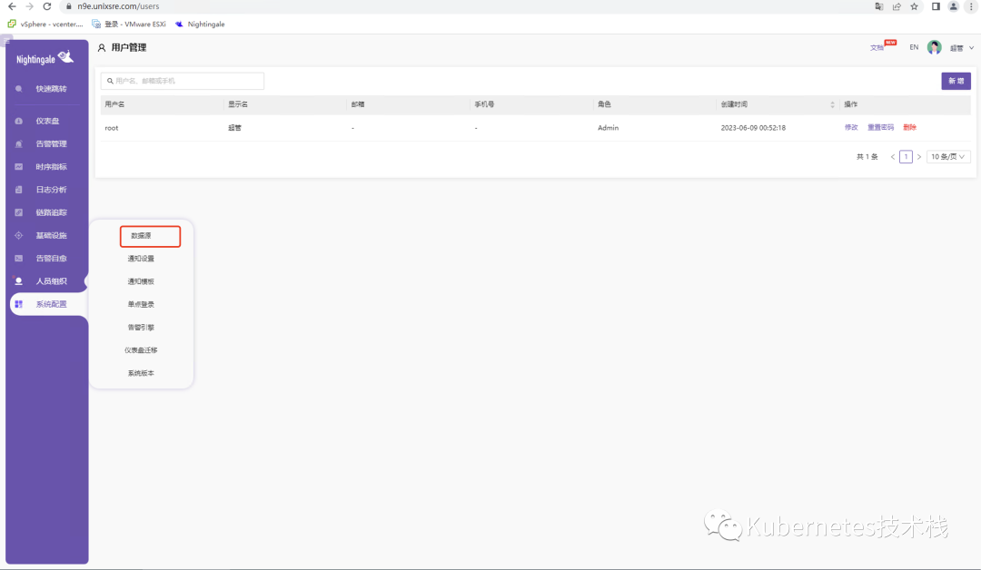Open the VMware ESXi login bookmark

coord(129,24)
